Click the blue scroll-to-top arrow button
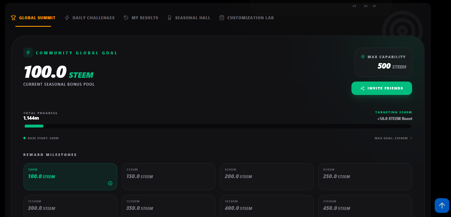Viewport: 451px width, 217px height. pos(442,206)
